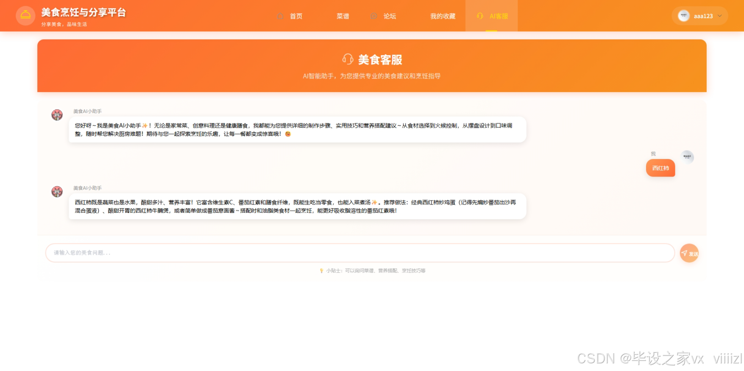Image resolution: width=744 pixels, height=371 pixels.
Task: Click the 分享美食，品味生活 slogan
Action: (x=64, y=24)
